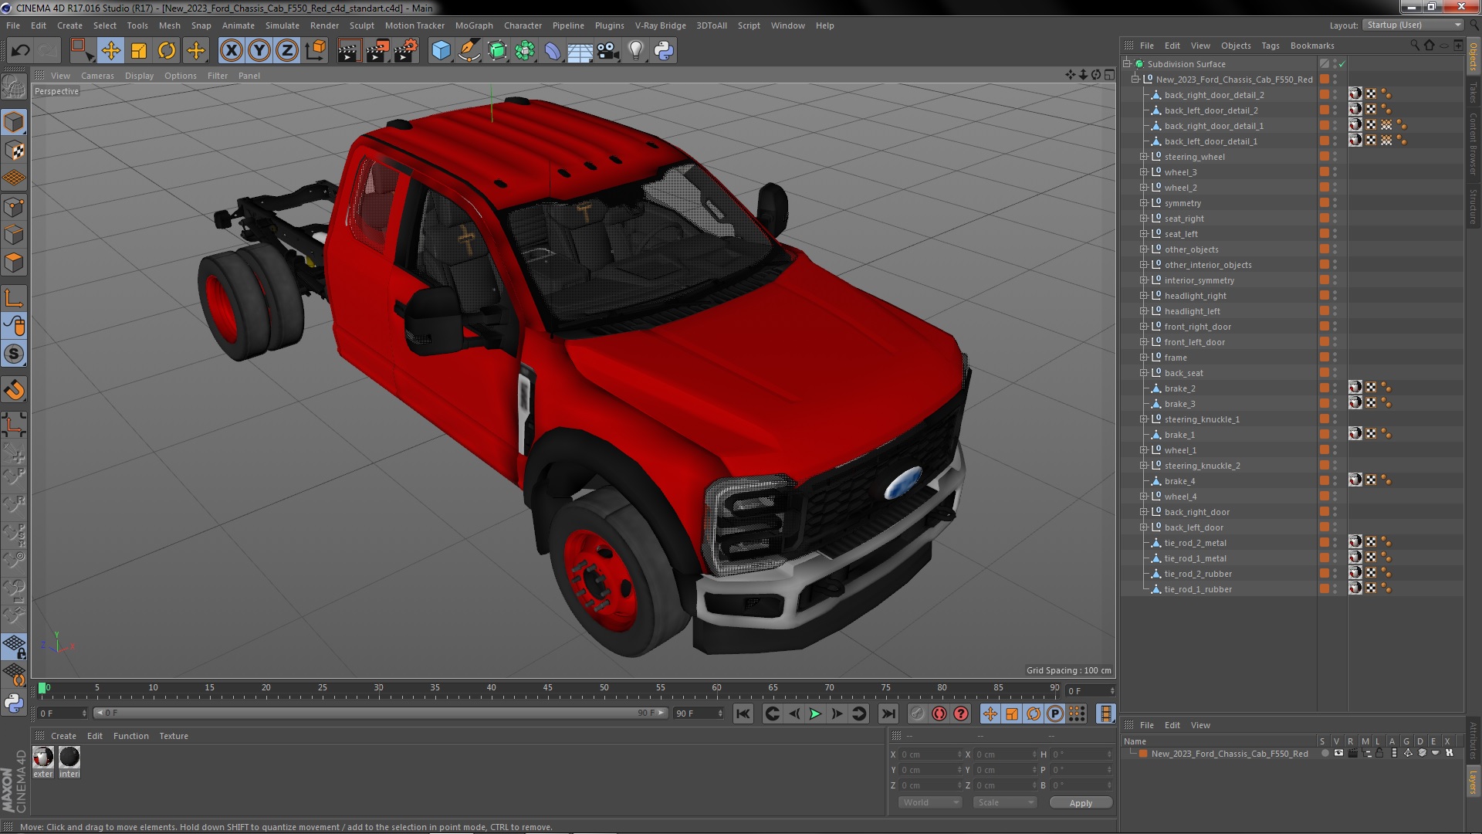Switch to Points mode
Viewport: 1482px width, 834px height.
14,207
